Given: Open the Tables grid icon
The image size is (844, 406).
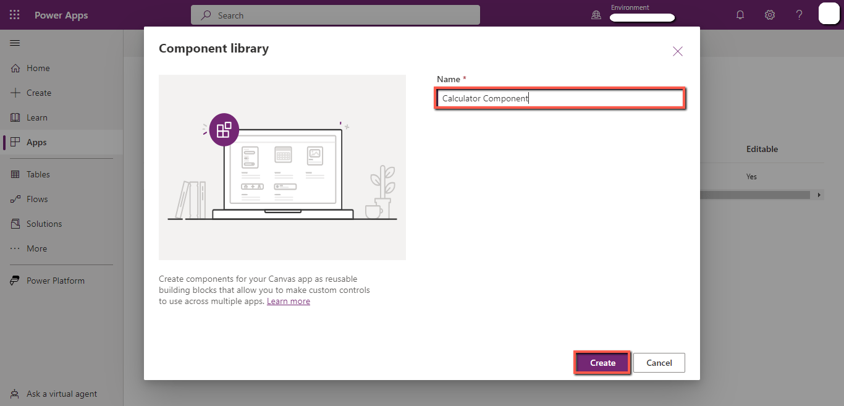Looking at the screenshot, I should tap(15, 174).
